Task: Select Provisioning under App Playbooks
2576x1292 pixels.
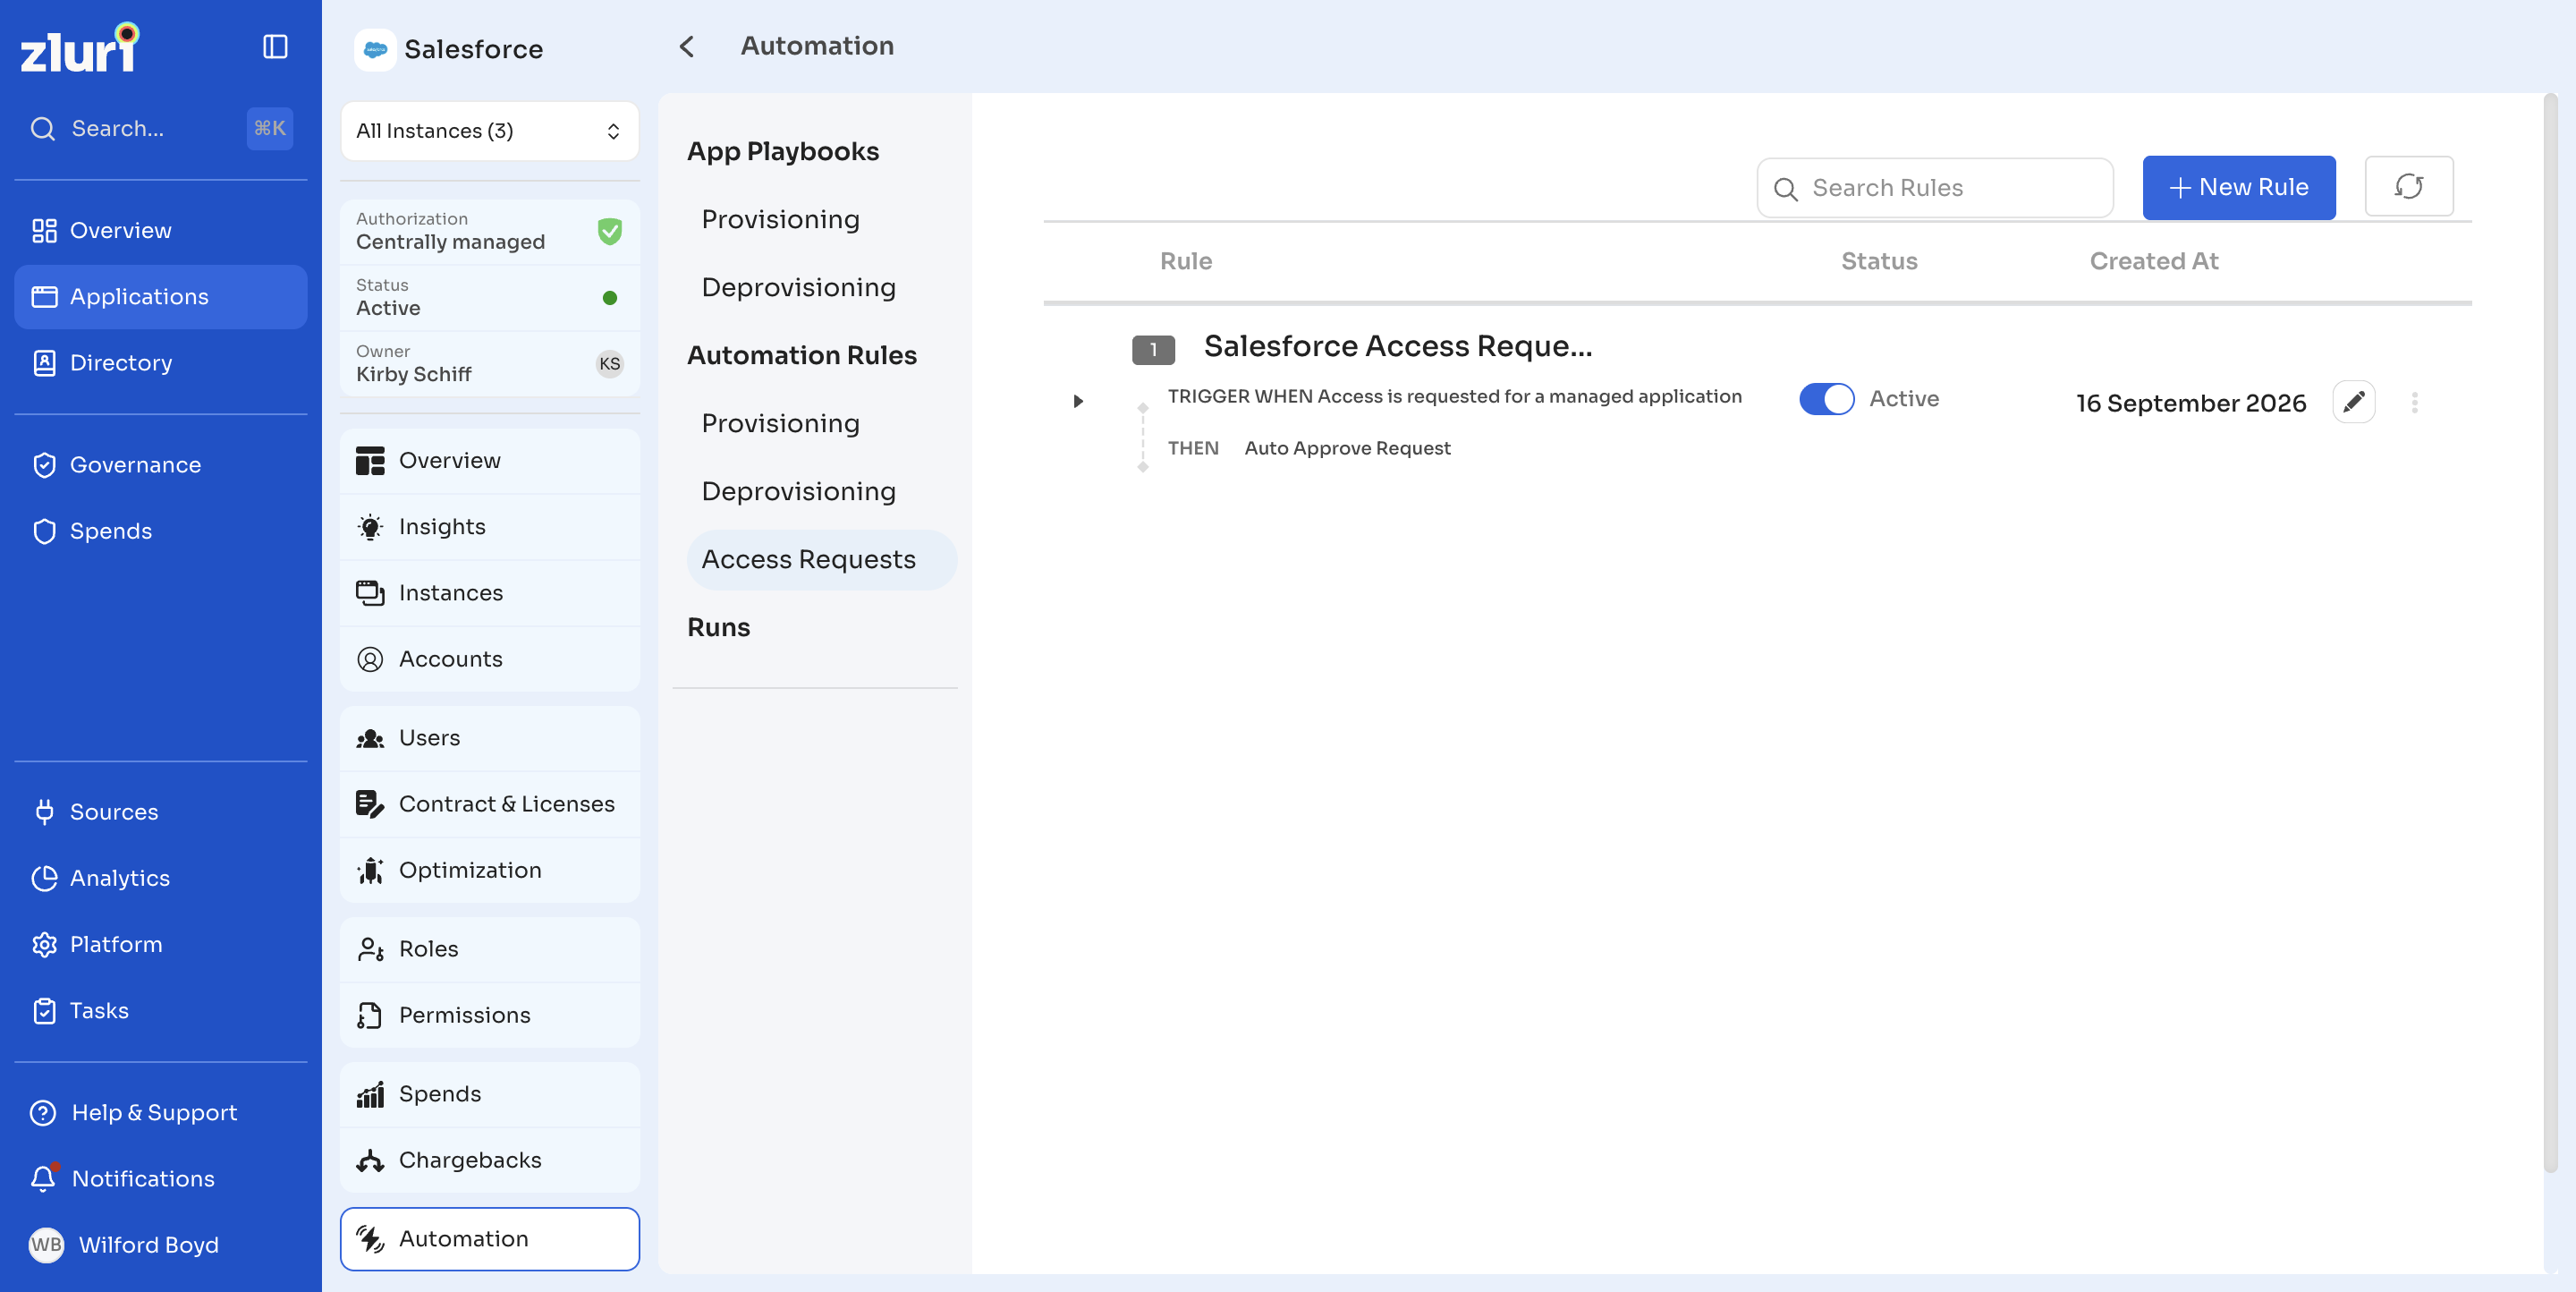Action: click(780, 219)
